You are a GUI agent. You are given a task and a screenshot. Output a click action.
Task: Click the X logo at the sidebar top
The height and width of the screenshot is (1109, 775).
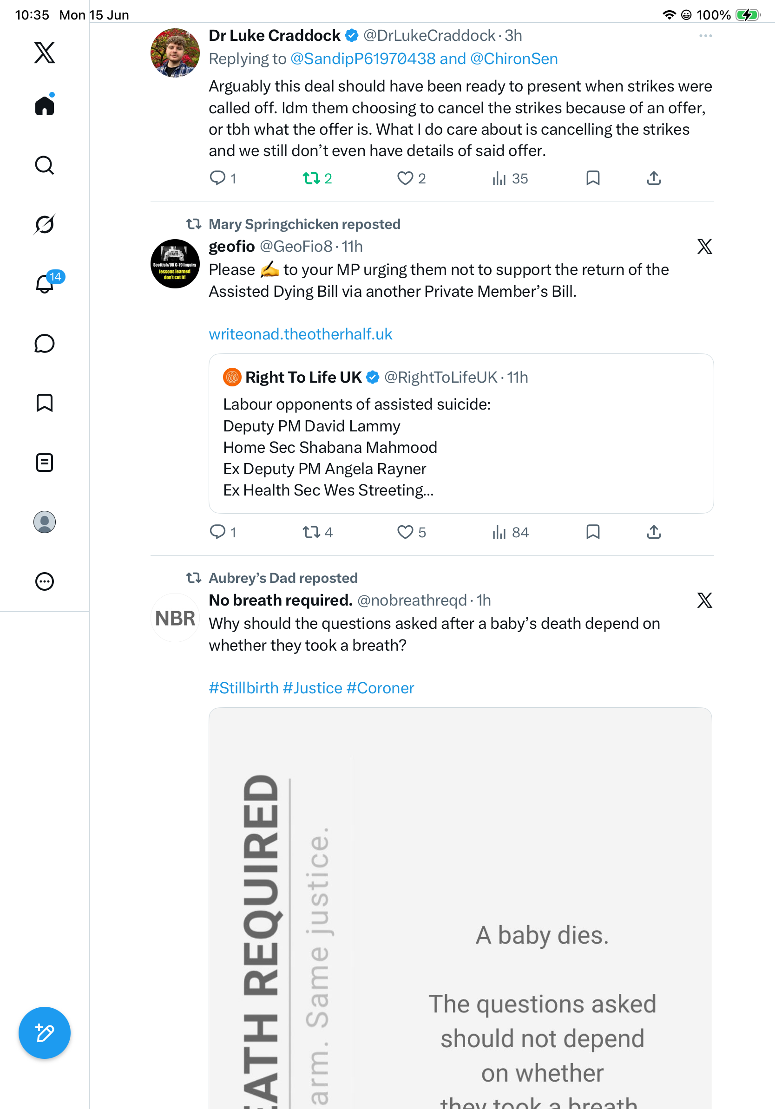[x=45, y=52]
